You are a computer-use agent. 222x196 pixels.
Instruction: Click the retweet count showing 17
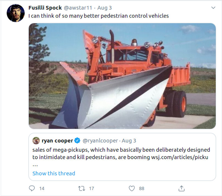coord(91,188)
